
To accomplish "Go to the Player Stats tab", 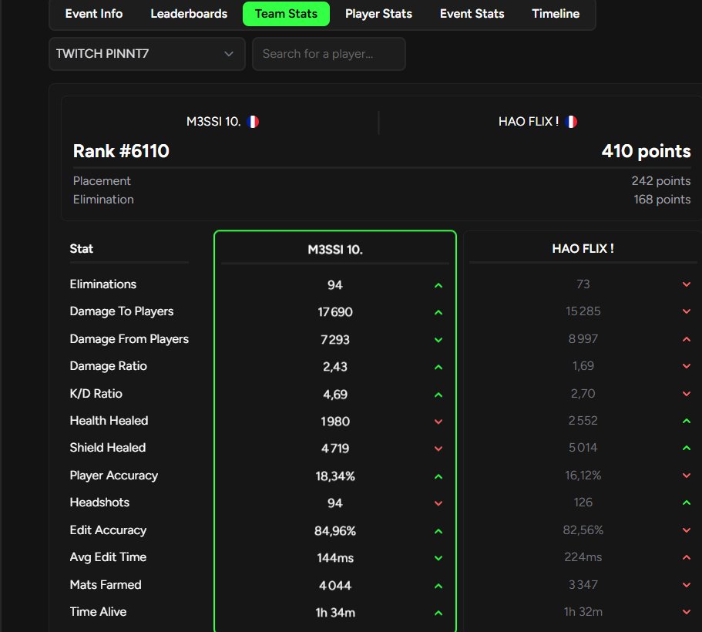I will [378, 14].
